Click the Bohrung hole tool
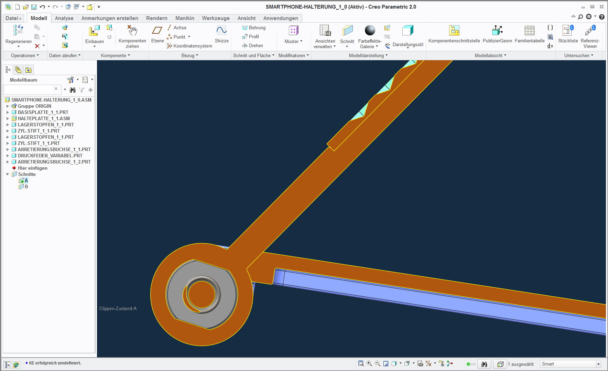 [253, 28]
